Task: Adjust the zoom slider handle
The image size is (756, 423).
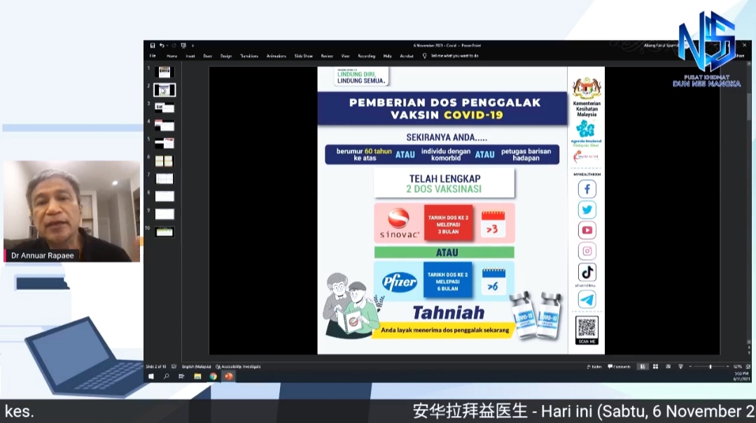Action: click(710, 366)
